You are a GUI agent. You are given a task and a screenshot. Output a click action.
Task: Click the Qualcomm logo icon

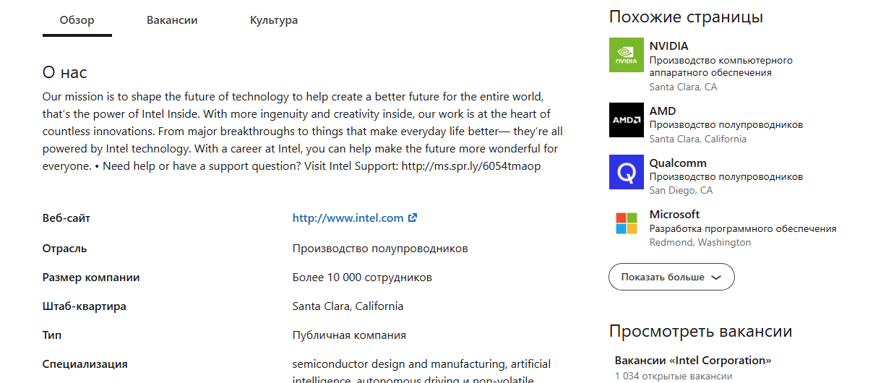(x=627, y=172)
